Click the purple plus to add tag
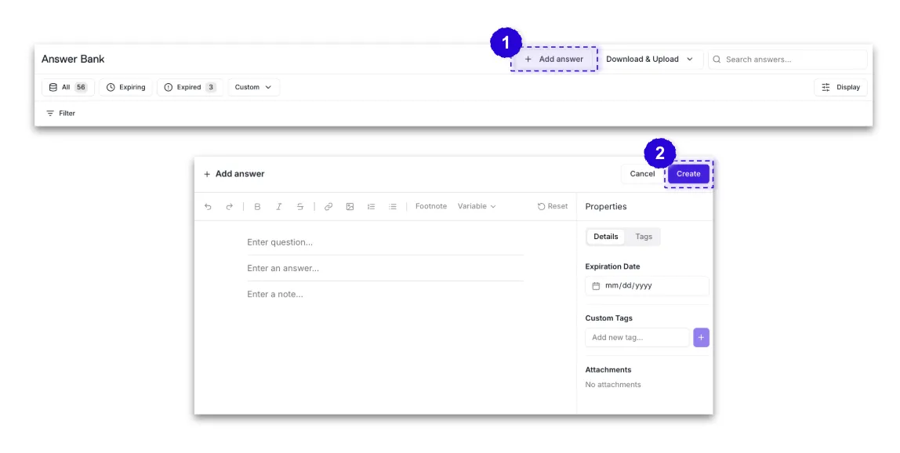900x453 pixels. pos(701,338)
